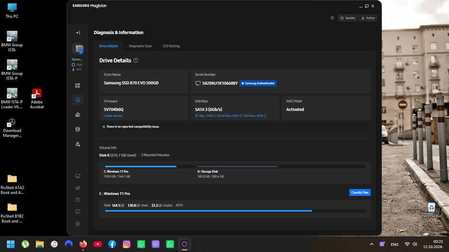Click the help icon beside Drive Details heading
The image size is (449, 252).
[136, 61]
